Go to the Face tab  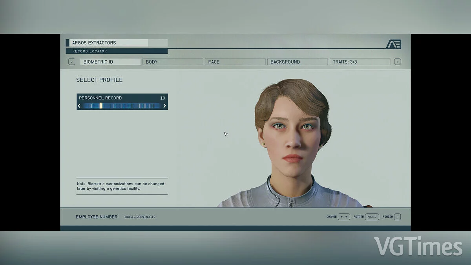pyautogui.click(x=235, y=62)
